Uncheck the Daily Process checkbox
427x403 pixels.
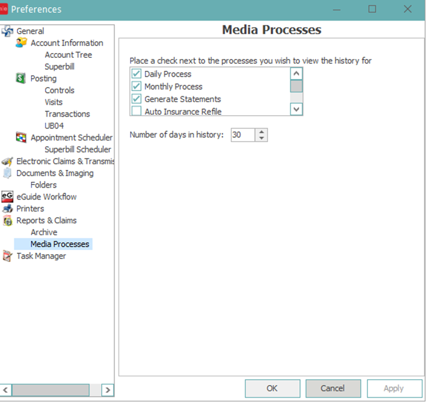136,74
